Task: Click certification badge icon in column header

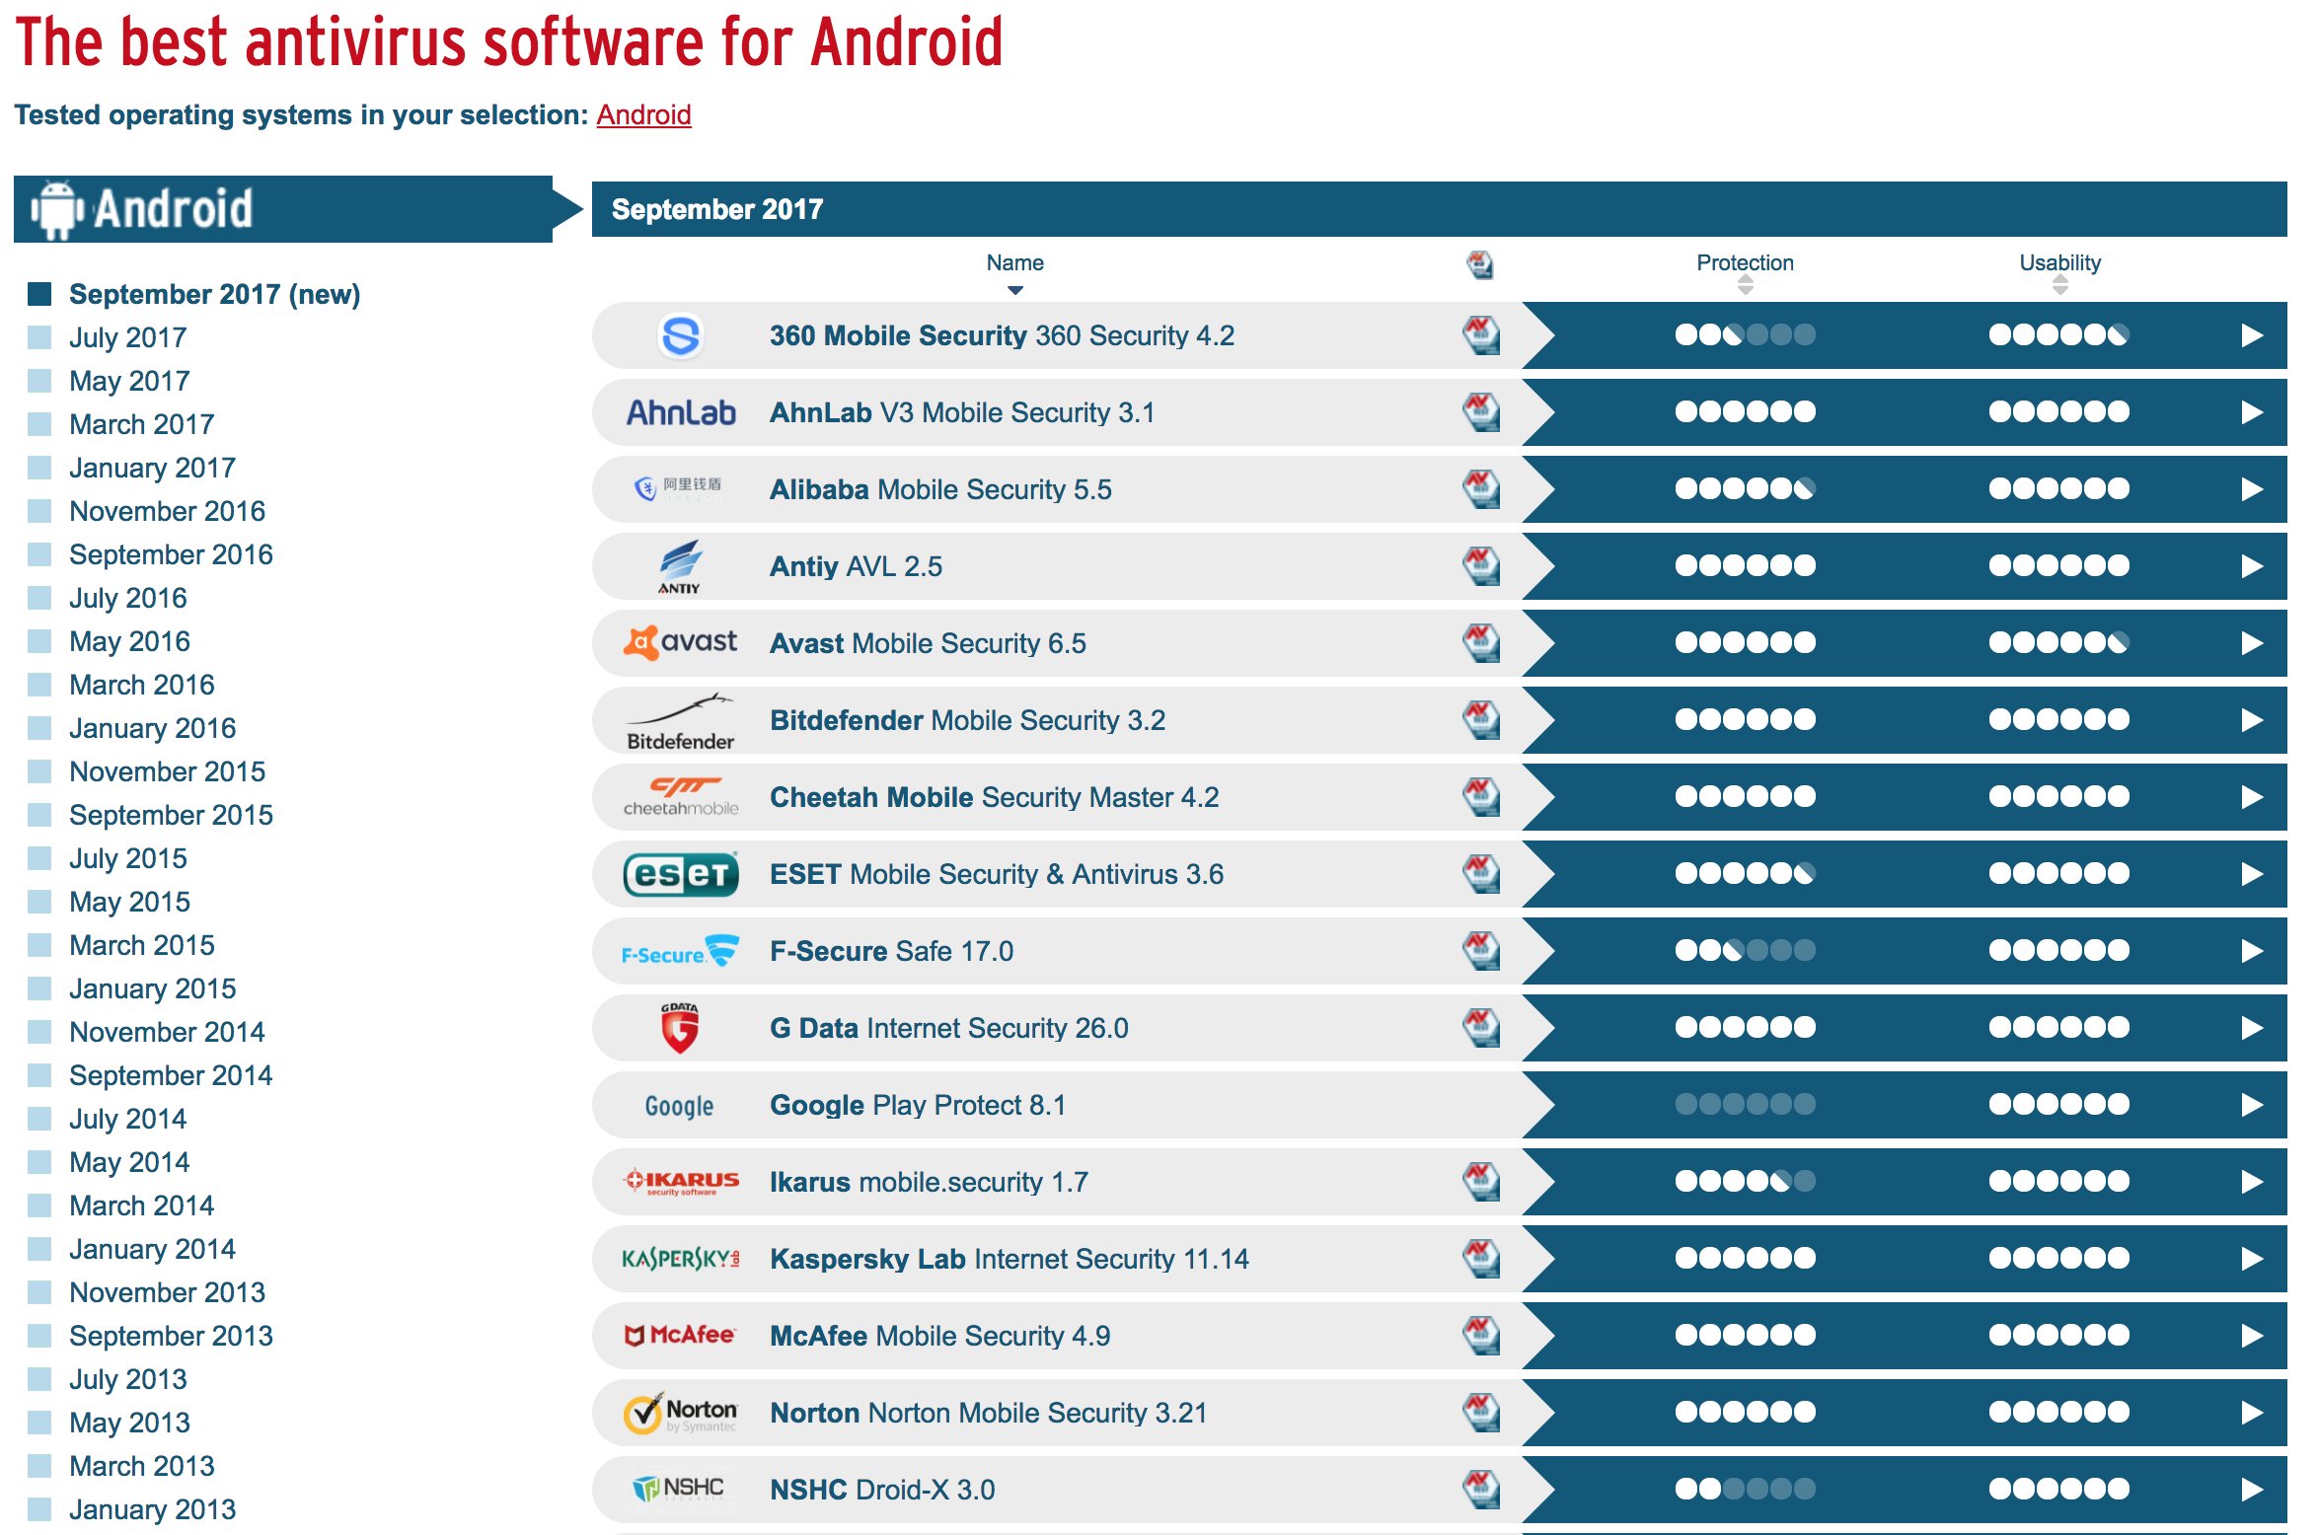Action: pyautogui.click(x=1479, y=264)
